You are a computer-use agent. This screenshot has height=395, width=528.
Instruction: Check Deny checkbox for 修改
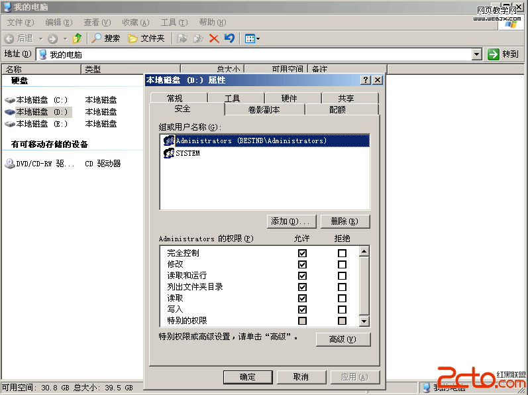(x=342, y=264)
